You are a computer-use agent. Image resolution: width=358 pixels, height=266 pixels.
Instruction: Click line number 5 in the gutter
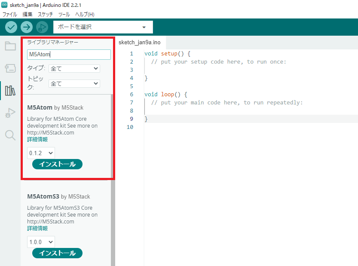pyautogui.click(x=132, y=86)
